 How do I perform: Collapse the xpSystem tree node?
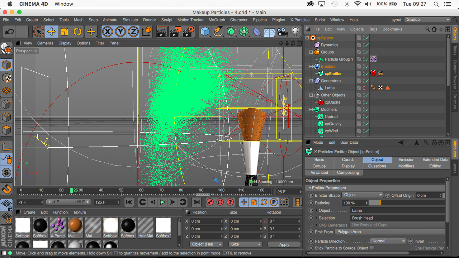(307, 38)
